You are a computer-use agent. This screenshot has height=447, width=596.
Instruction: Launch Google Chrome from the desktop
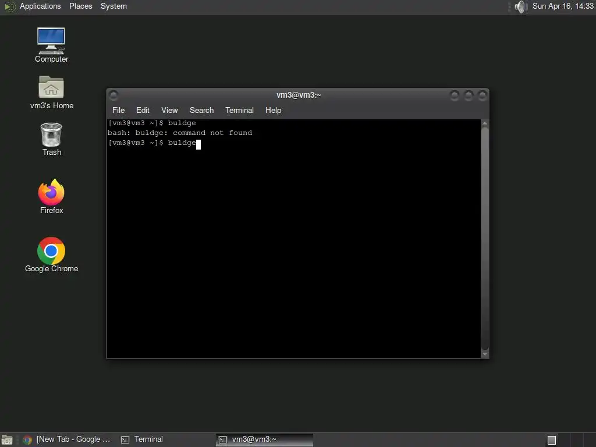(51, 255)
